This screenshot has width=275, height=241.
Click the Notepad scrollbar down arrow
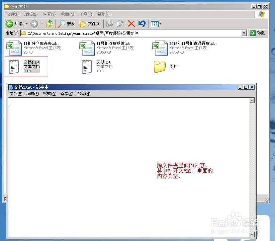252,235
